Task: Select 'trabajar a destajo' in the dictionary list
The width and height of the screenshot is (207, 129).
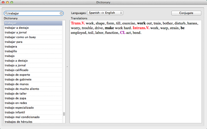Action: (x=33, y=28)
